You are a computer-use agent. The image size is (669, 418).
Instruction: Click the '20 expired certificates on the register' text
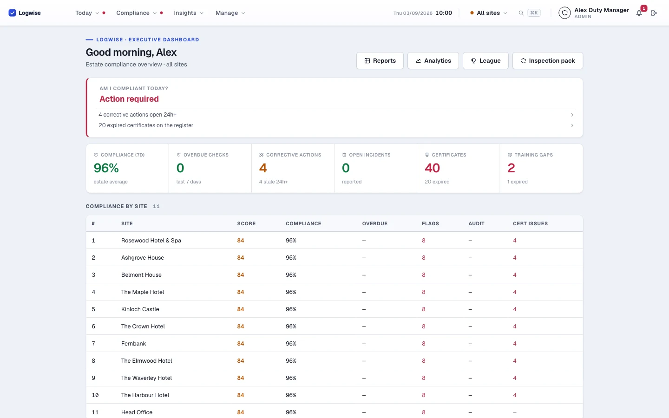[x=146, y=125]
